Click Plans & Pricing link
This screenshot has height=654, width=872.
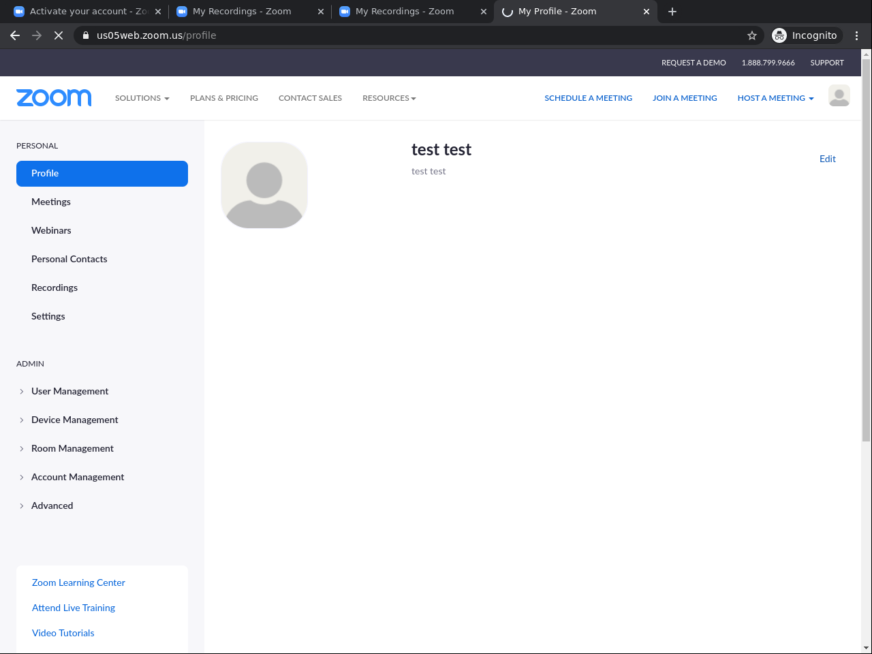pos(224,98)
